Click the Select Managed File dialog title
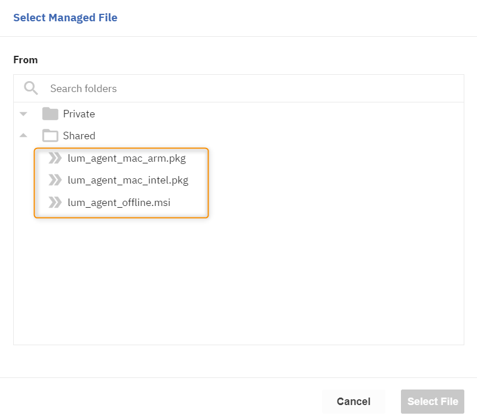 pyautogui.click(x=65, y=18)
